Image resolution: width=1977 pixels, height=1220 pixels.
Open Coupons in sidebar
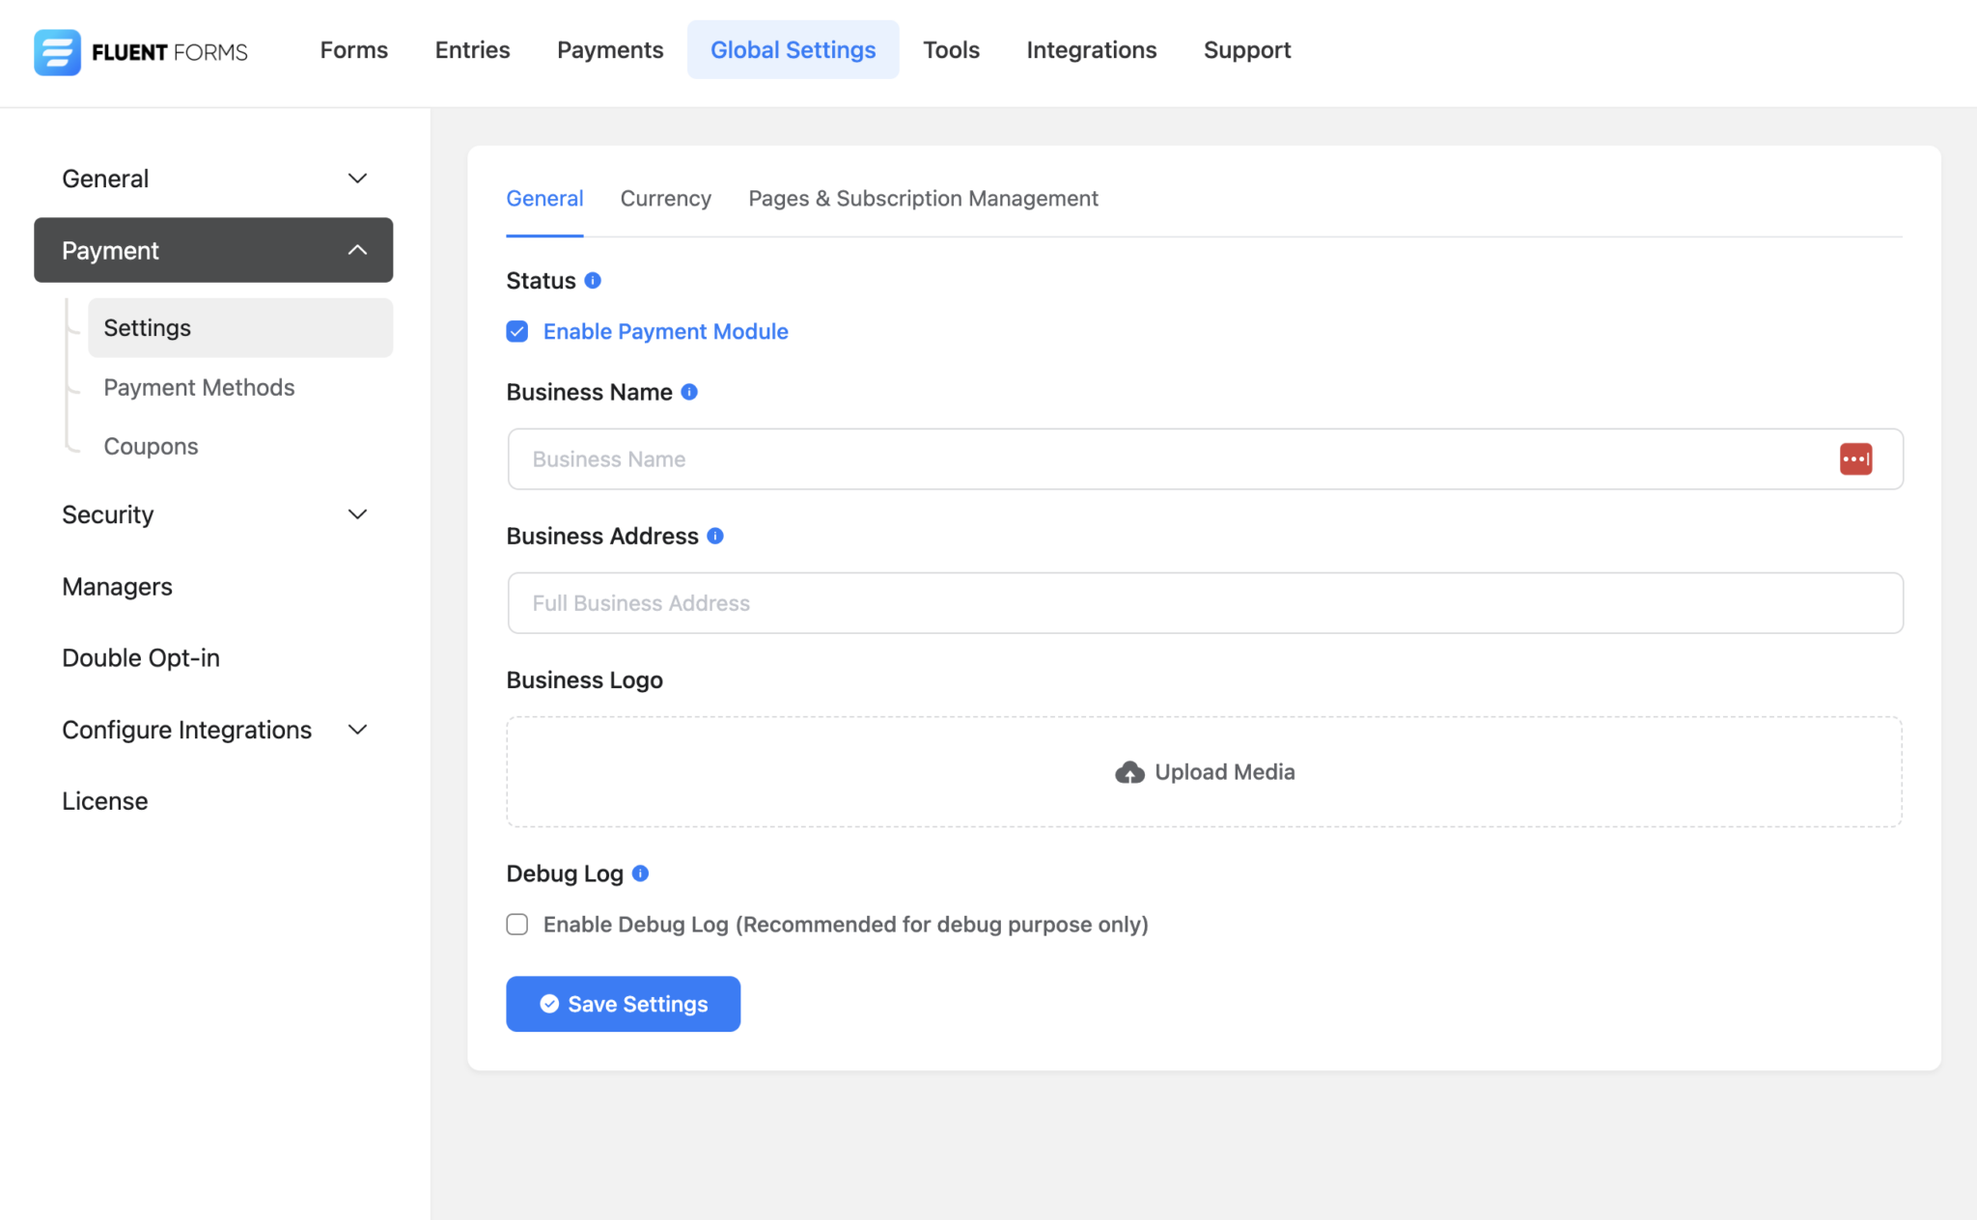coord(151,446)
